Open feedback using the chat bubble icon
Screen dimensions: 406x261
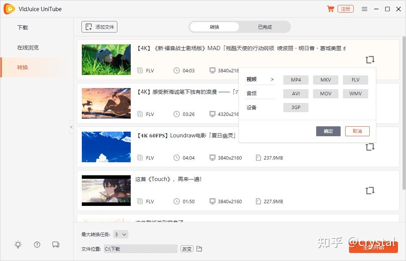(x=56, y=244)
